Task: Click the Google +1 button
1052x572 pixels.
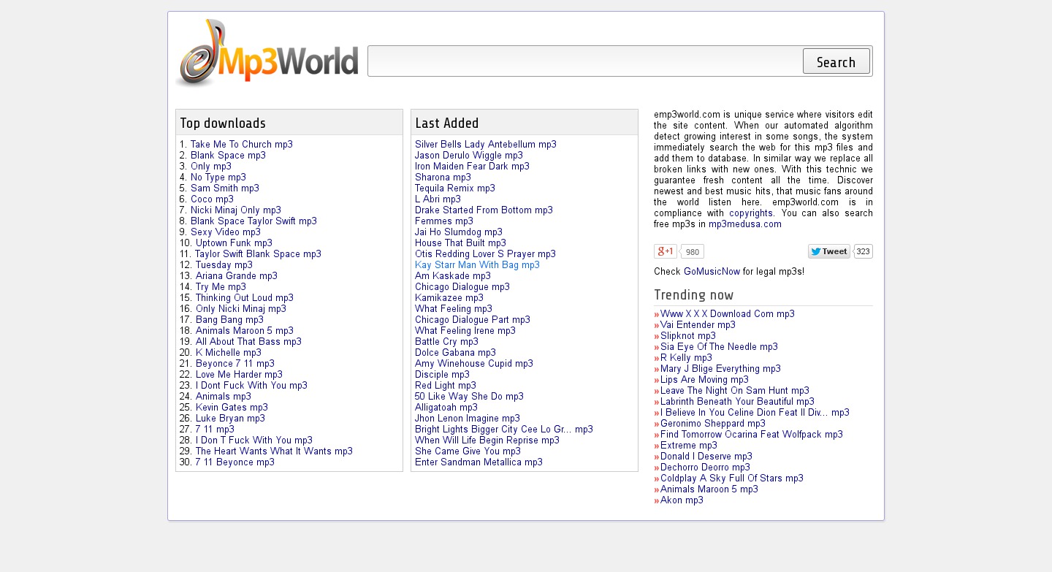Action: coord(665,251)
